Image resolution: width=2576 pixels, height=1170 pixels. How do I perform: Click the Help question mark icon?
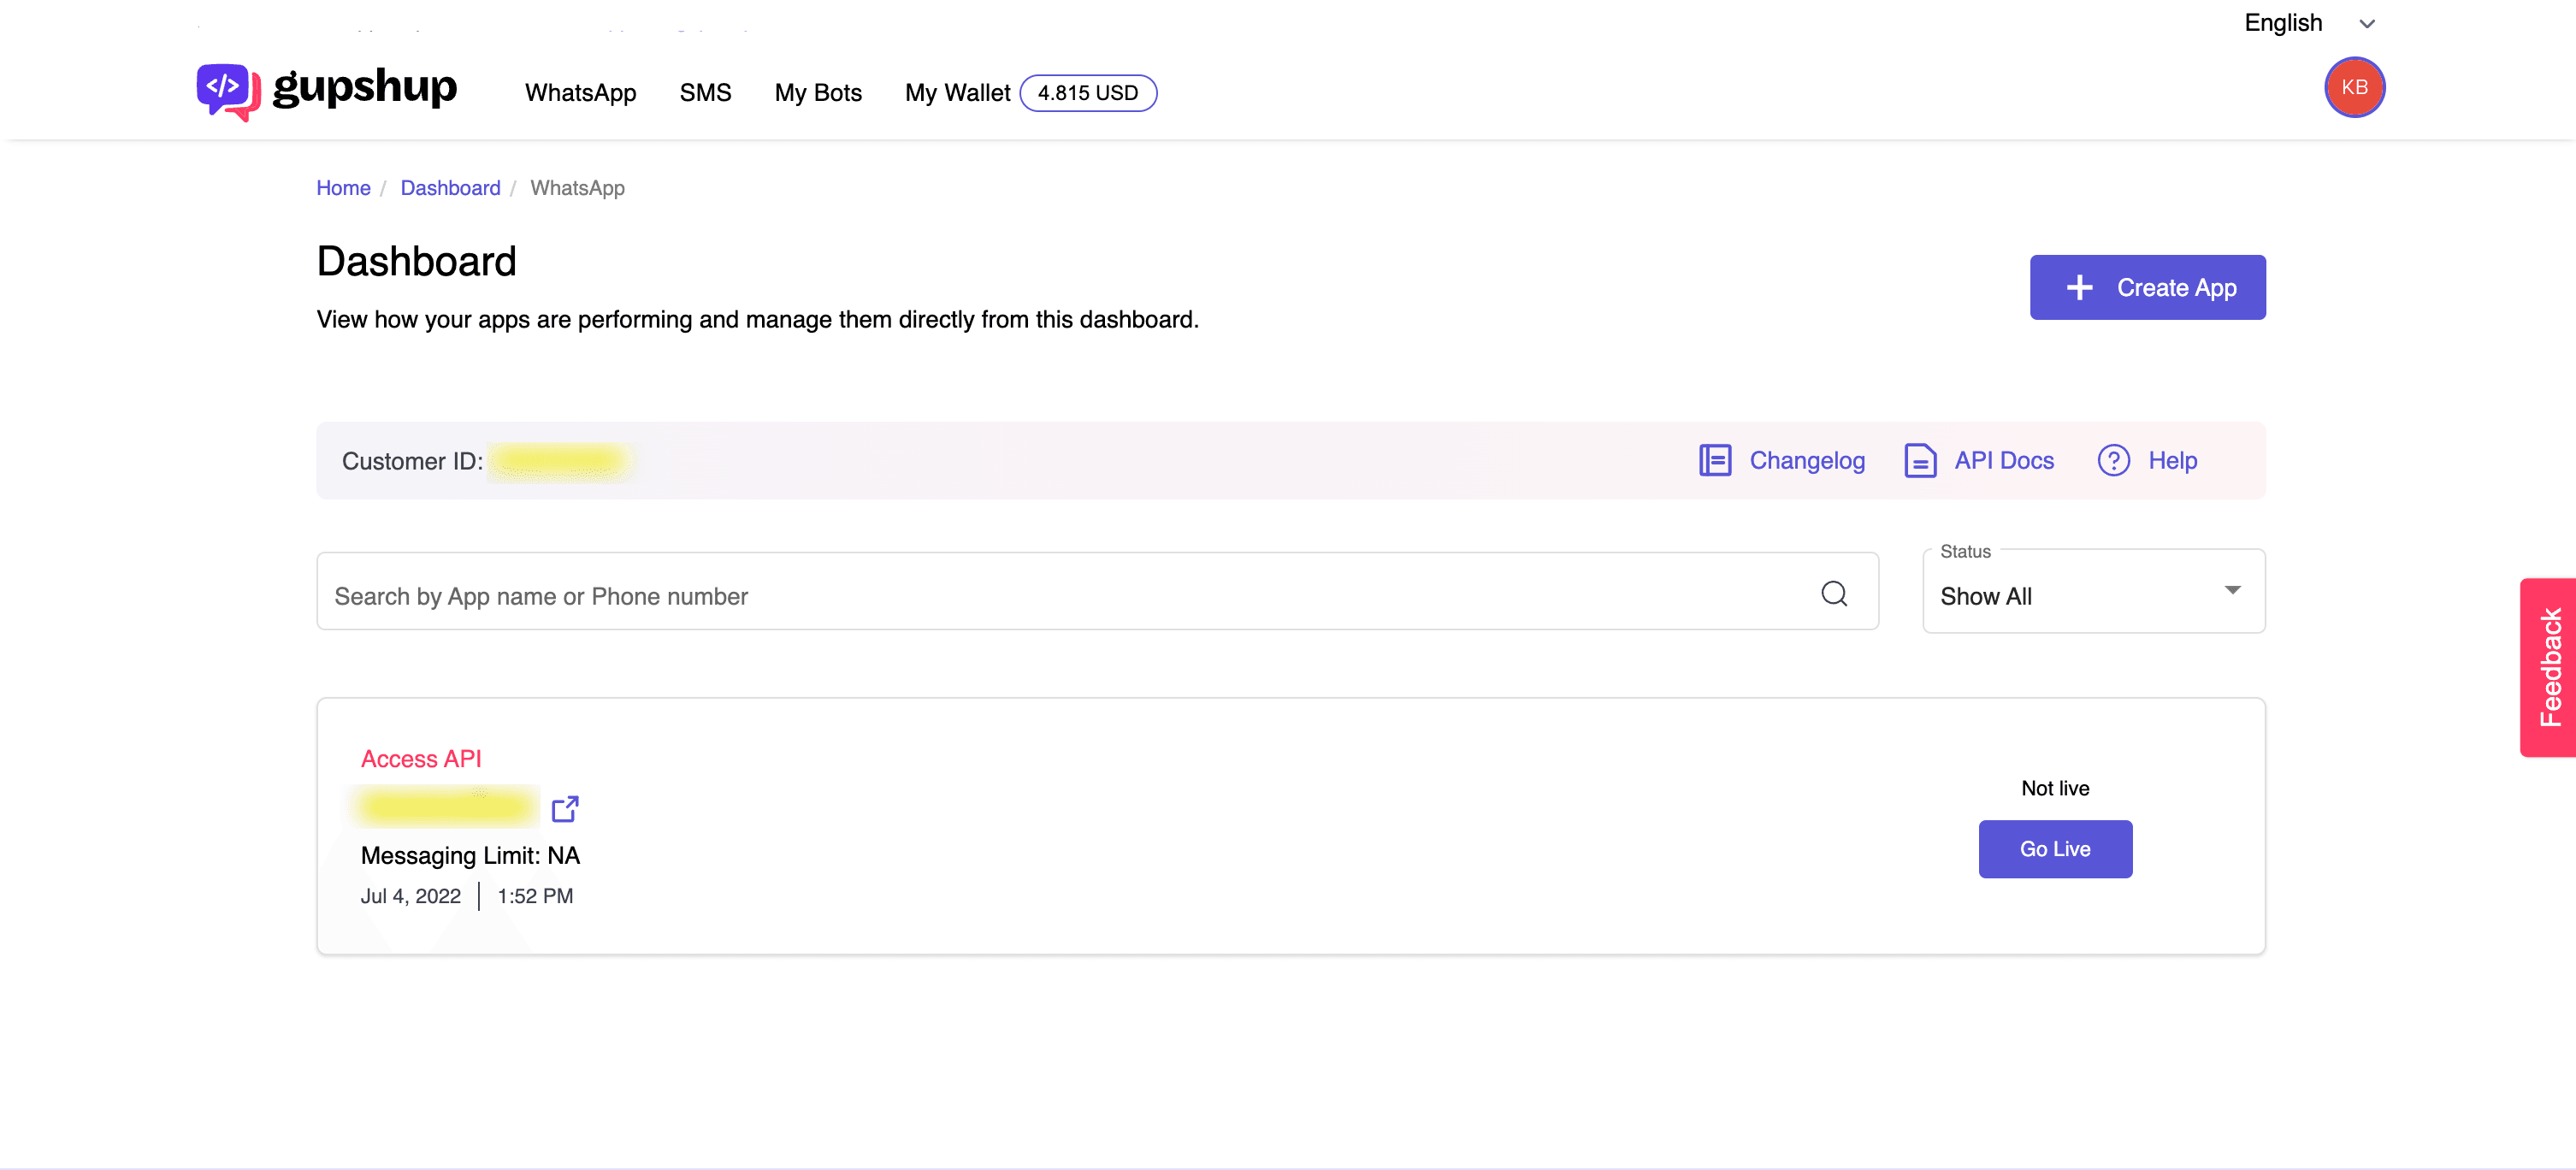click(2113, 460)
